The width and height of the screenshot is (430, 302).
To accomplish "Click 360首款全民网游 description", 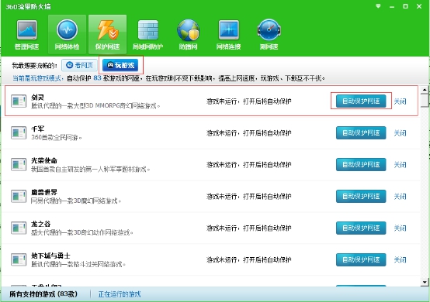I will point(56,138).
